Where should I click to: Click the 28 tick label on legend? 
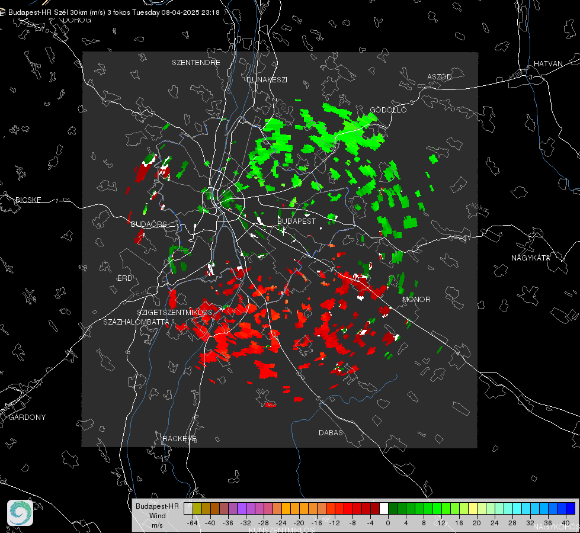tap(512, 523)
